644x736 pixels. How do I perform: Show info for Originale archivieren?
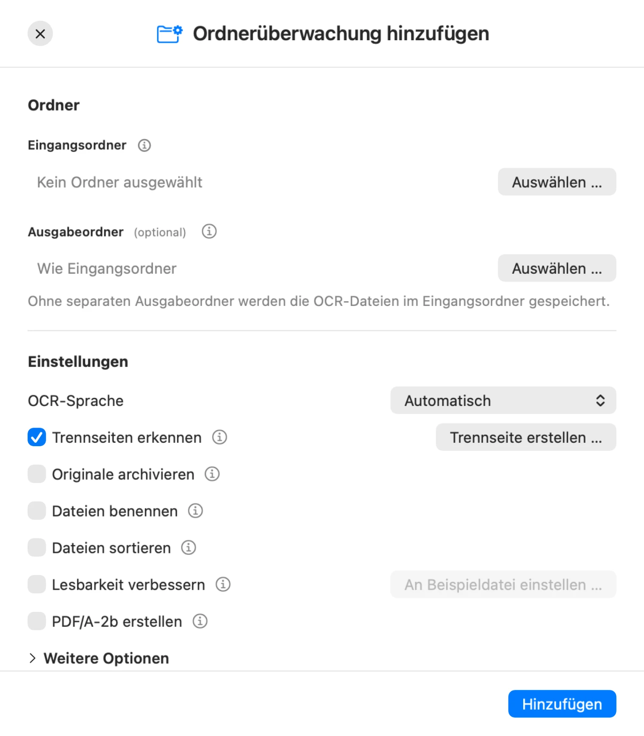click(212, 474)
